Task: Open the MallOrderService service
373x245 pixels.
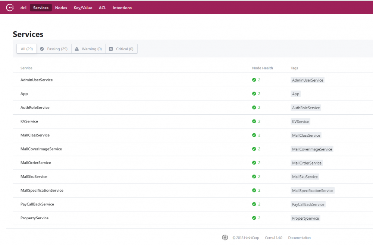Action: (x=36, y=163)
